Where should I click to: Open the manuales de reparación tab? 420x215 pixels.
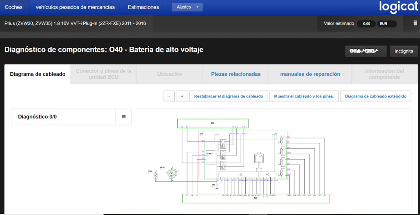pyautogui.click(x=310, y=74)
